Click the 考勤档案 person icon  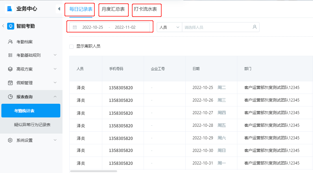(x=10, y=42)
